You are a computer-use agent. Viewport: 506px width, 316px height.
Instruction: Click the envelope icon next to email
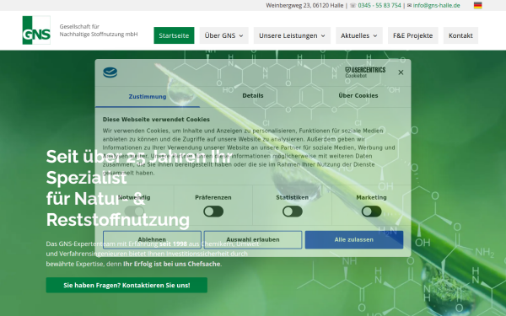[409, 5]
